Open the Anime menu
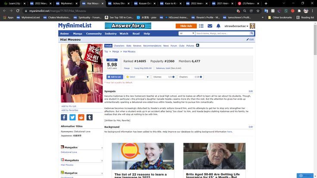The height and width of the screenshot is (178, 317). [x=65, y=34]
